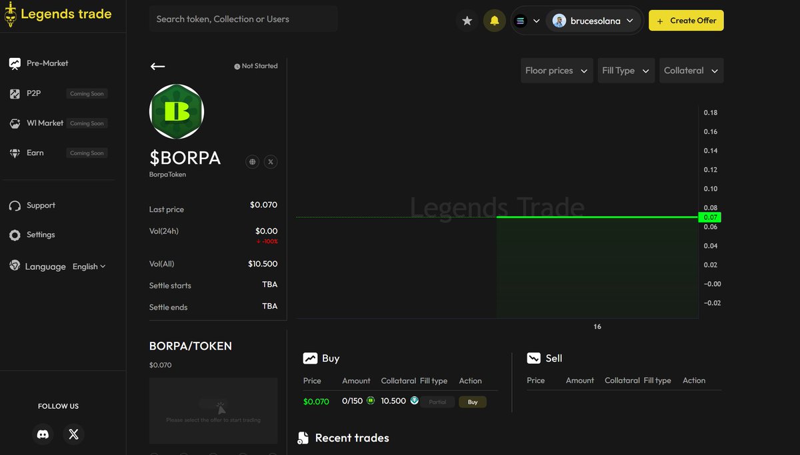Screen dimensions: 800x455
Task: Open the brucesolana account dropdown
Action: click(x=593, y=21)
